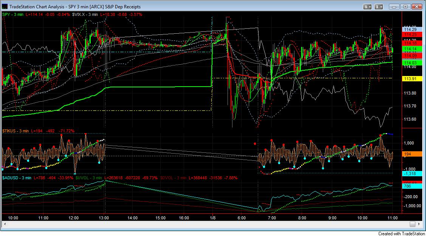Click the 6:00 time axis label
The height and width of the screenshot is (236, 426).
click(242, 218)
